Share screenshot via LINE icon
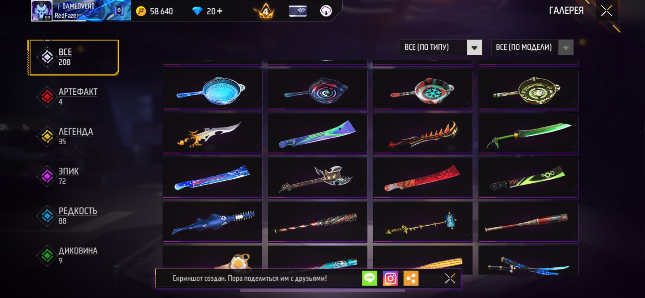 click(369, 278)
